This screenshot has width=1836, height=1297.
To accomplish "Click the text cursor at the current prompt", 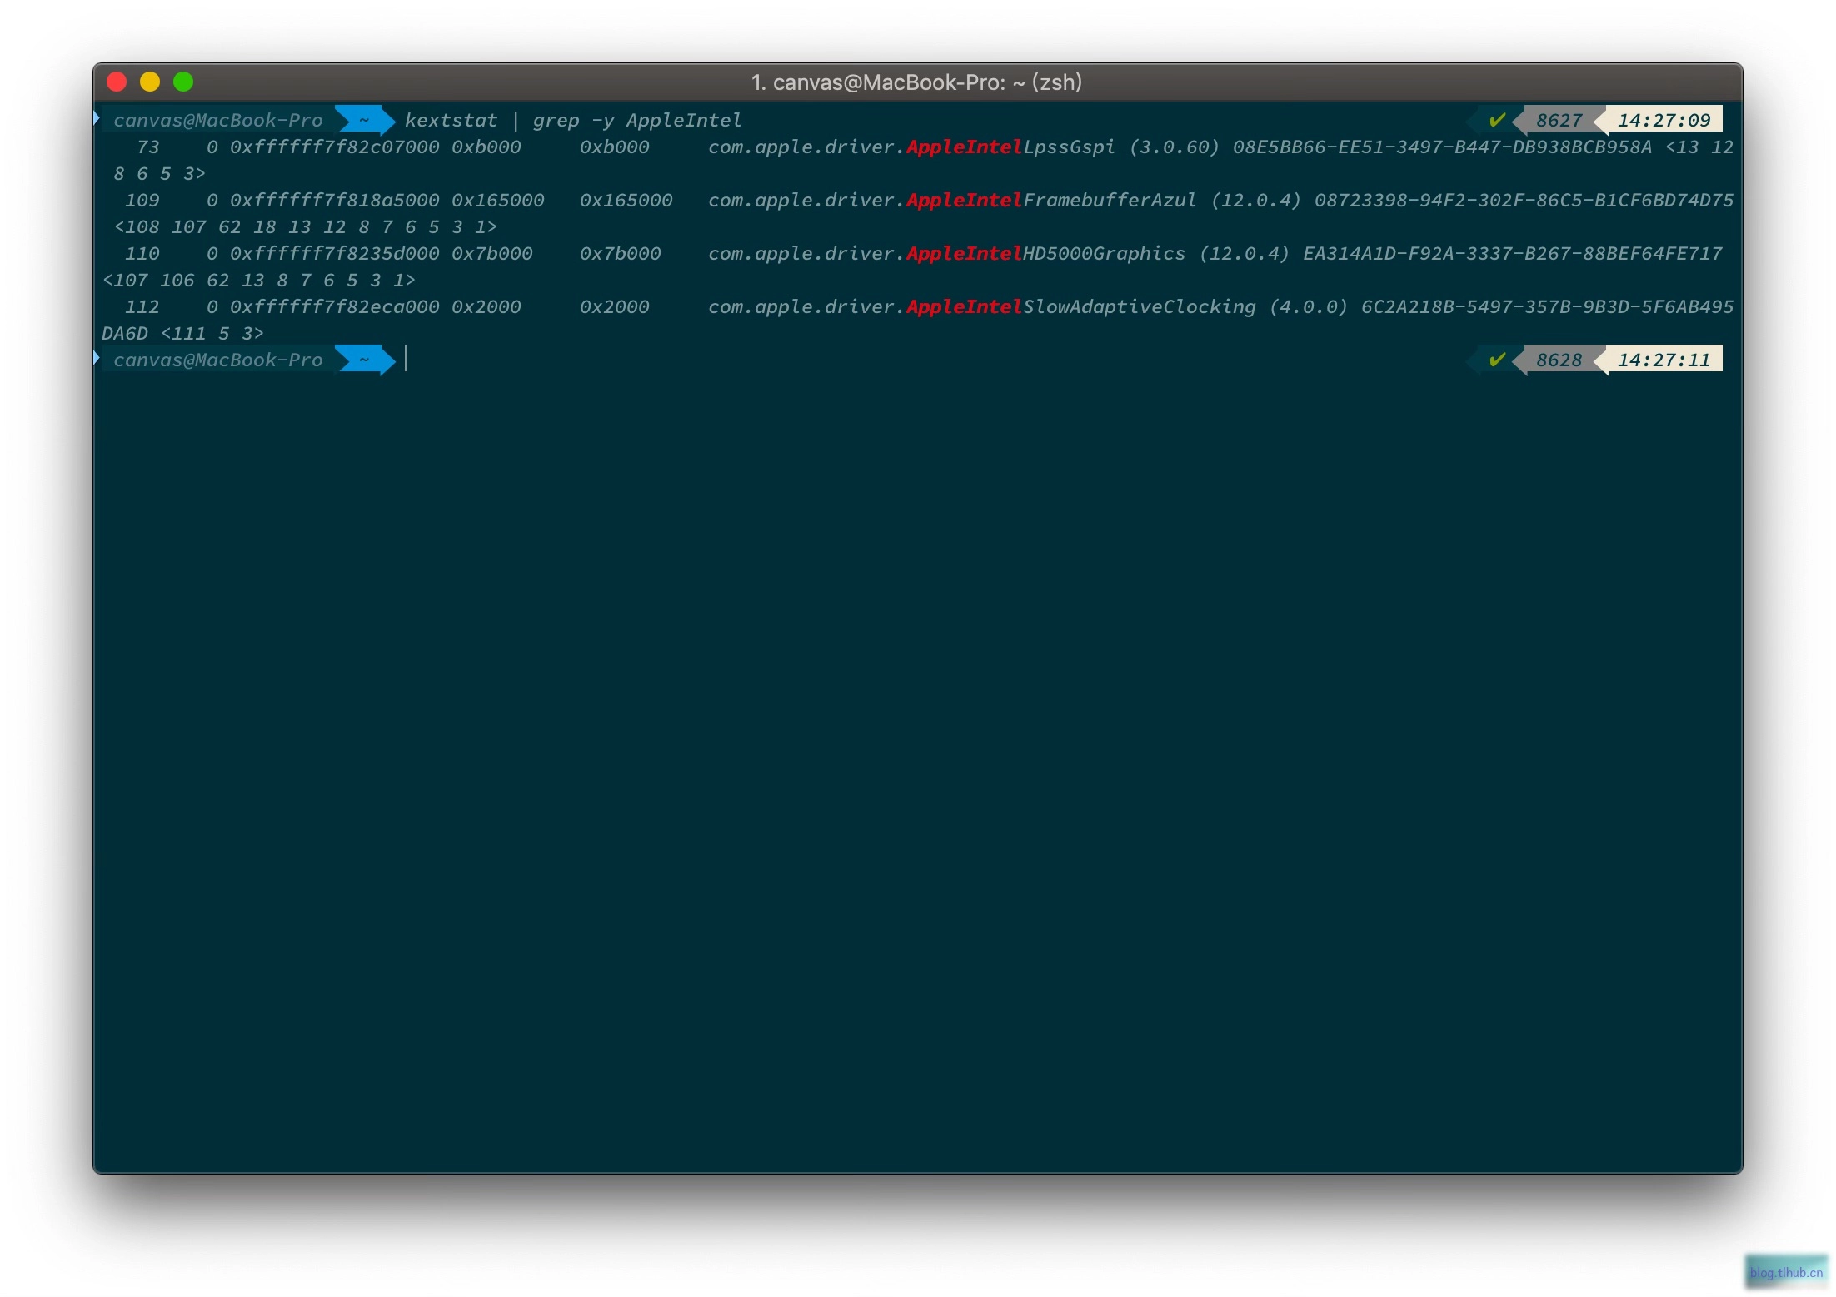I will tap(406, 359).
